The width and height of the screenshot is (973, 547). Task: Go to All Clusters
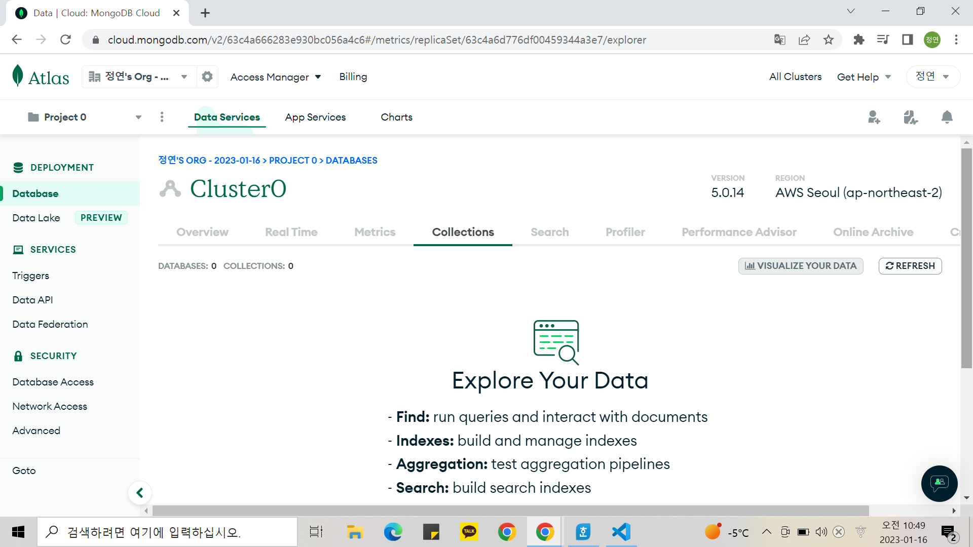[x=796, y=76]
